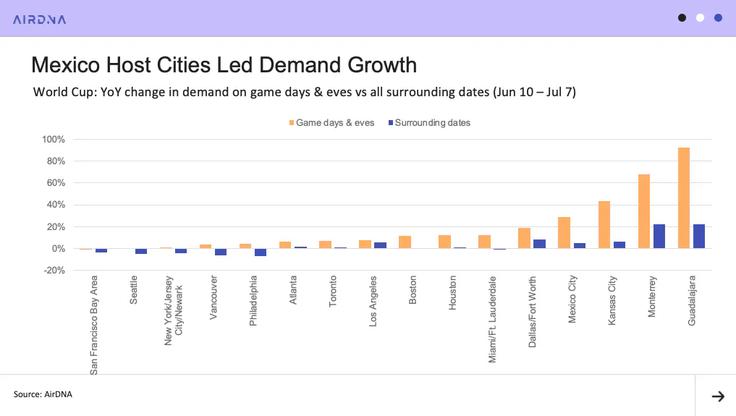The width and height of the screenshot is (736, 416).
Task: Click the Dallas/Fort Worth axis label
Action: coord(532,312)
